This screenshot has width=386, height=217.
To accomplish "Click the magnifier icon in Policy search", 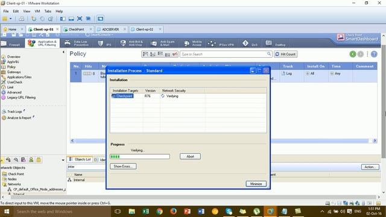I will point(269,54).
